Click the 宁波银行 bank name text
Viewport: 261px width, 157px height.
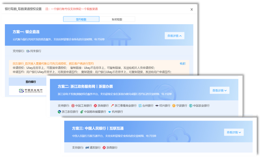pos(182,106)
